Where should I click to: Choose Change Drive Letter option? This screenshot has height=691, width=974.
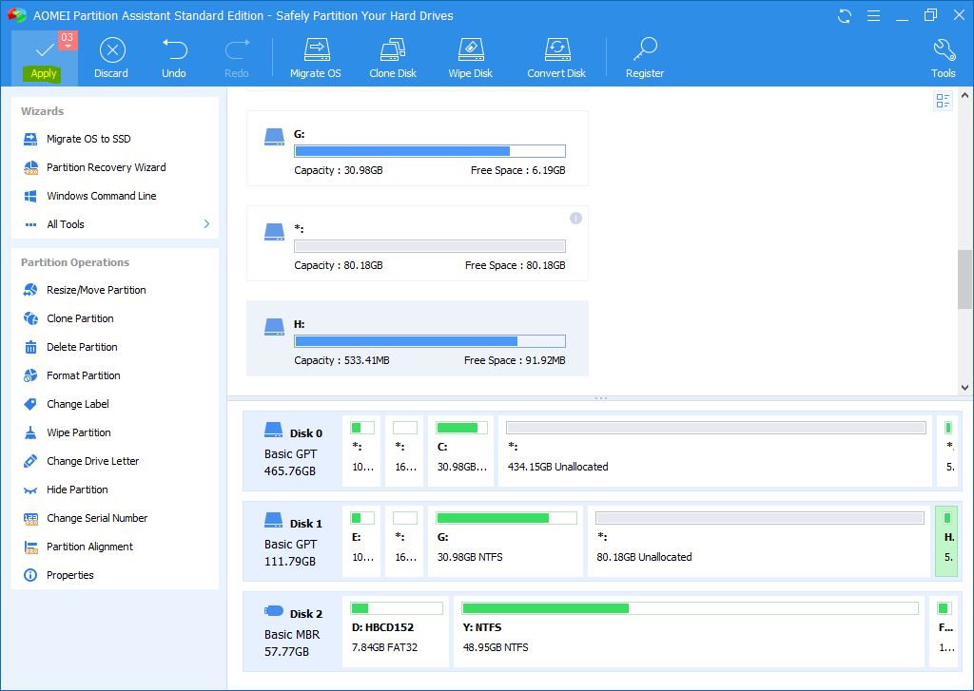[x=92, y=461]
